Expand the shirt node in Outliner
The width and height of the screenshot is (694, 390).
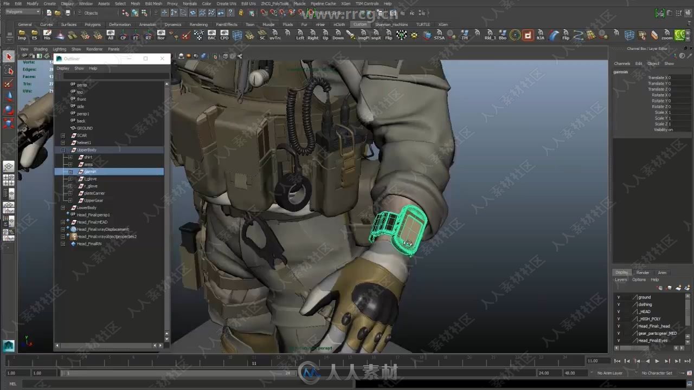70,157
